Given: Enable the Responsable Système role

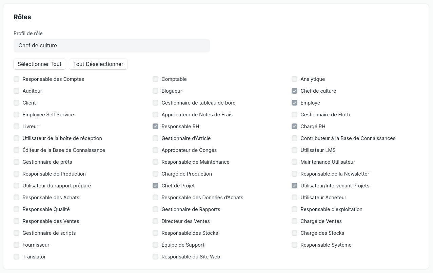Looking at the screenshot, I should (294, 245).
